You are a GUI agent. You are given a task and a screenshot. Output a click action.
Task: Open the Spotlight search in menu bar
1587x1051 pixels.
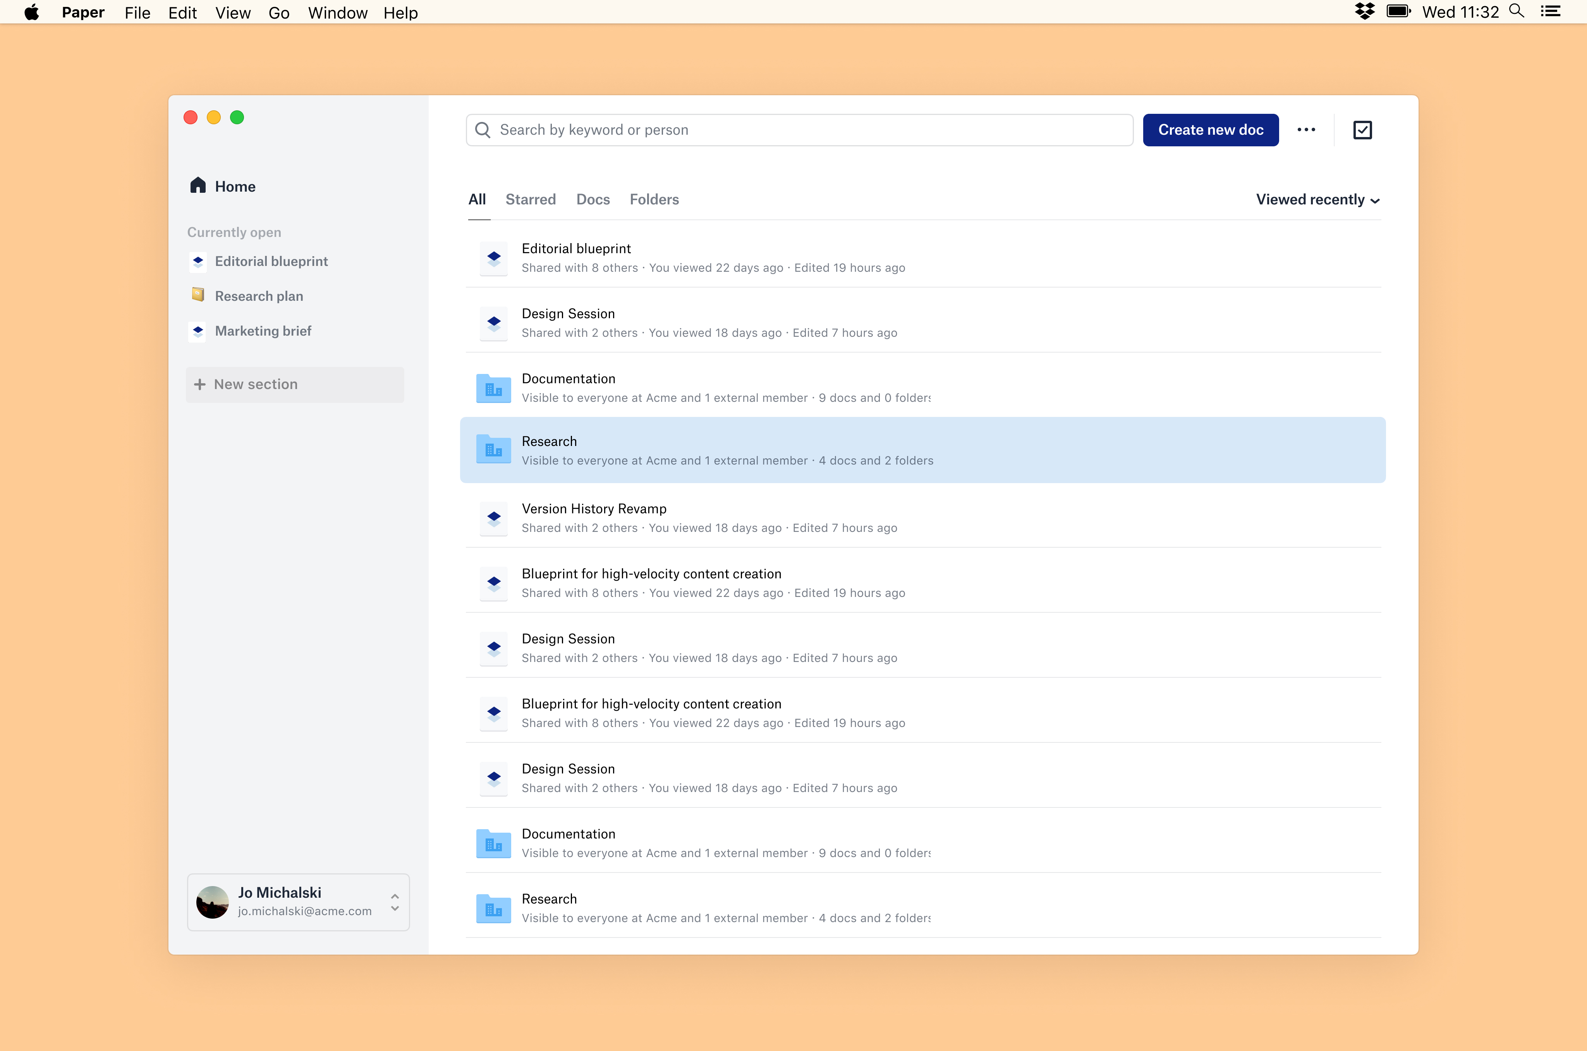(1517, 12)
